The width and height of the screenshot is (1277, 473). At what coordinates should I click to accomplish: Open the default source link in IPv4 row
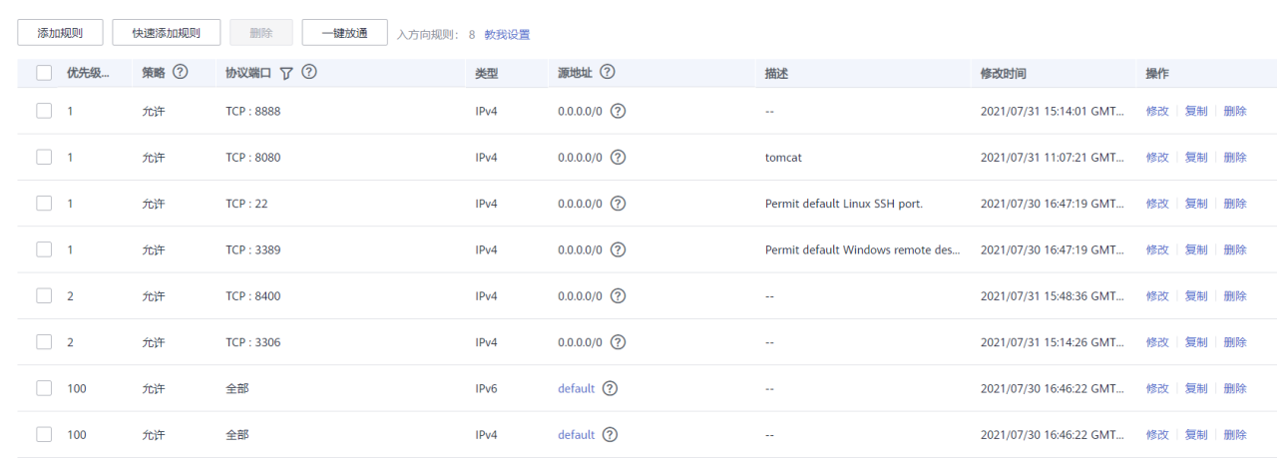point(576,435)
